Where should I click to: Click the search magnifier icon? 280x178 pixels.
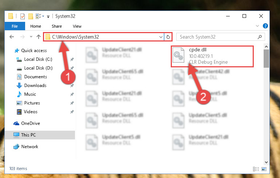[x=260, y=37]
